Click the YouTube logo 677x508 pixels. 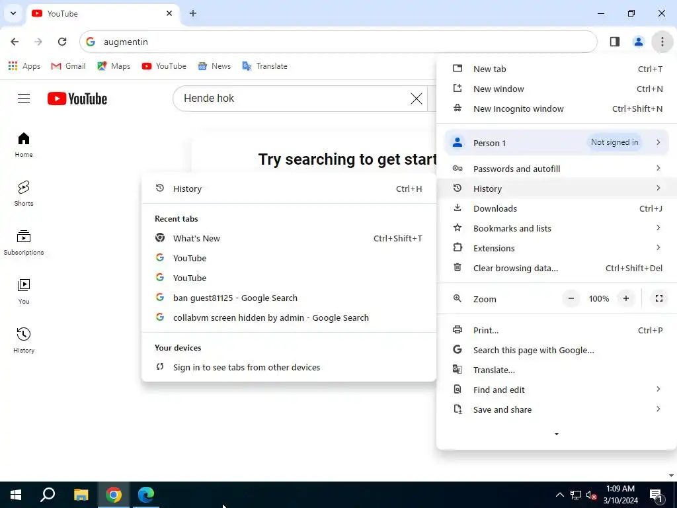pyautogui.click(x=77, y=99)
